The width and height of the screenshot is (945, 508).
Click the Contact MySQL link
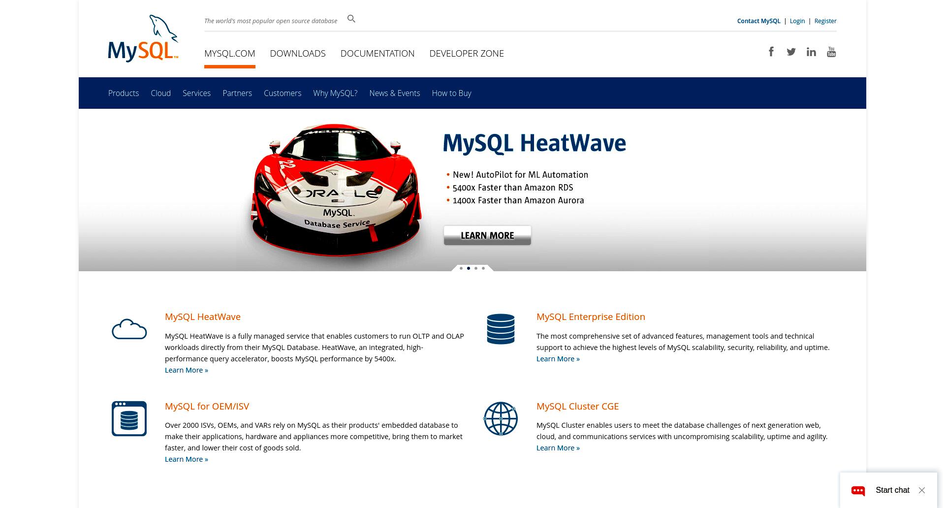point(758,21)
